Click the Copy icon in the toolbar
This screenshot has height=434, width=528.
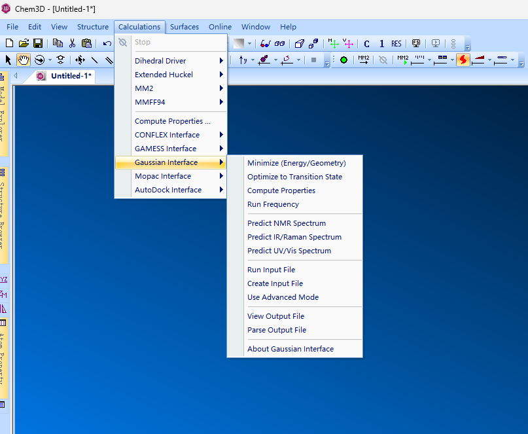(x=58, y=43)
